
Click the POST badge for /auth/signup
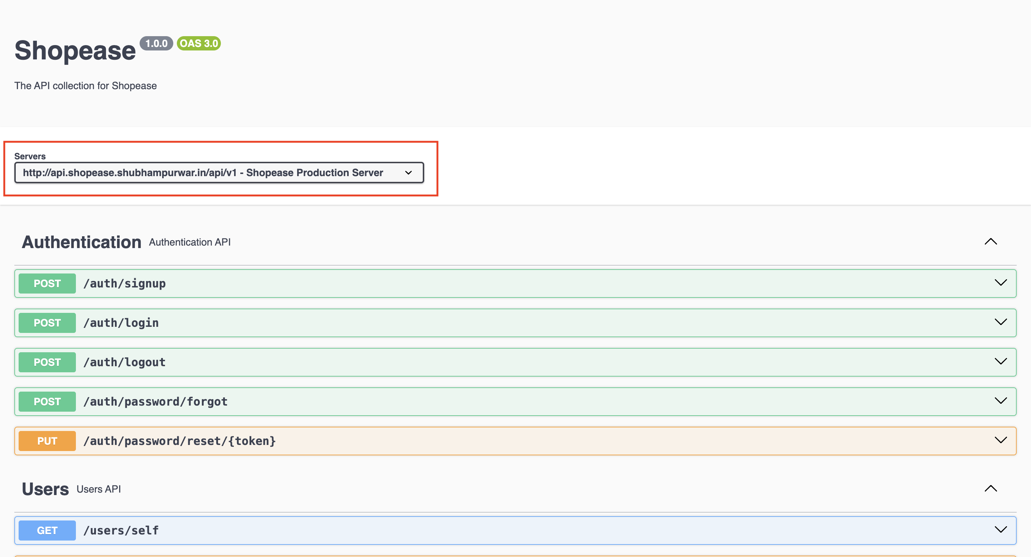tap(47, 283)
